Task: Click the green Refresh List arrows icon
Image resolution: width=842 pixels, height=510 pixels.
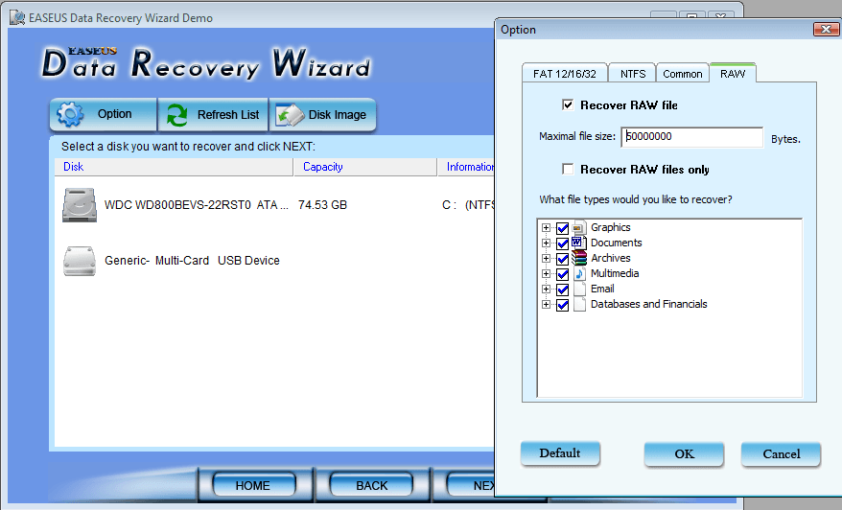Action: [x=177, y=115]
